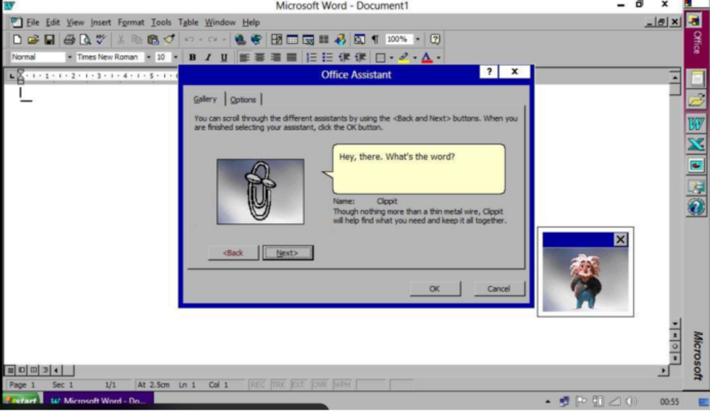Click Next to view another assistant
710x411 pixels.
click(288, 253)
